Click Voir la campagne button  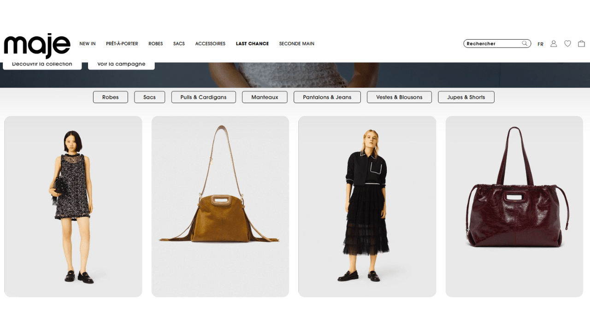tap(121, 65)
